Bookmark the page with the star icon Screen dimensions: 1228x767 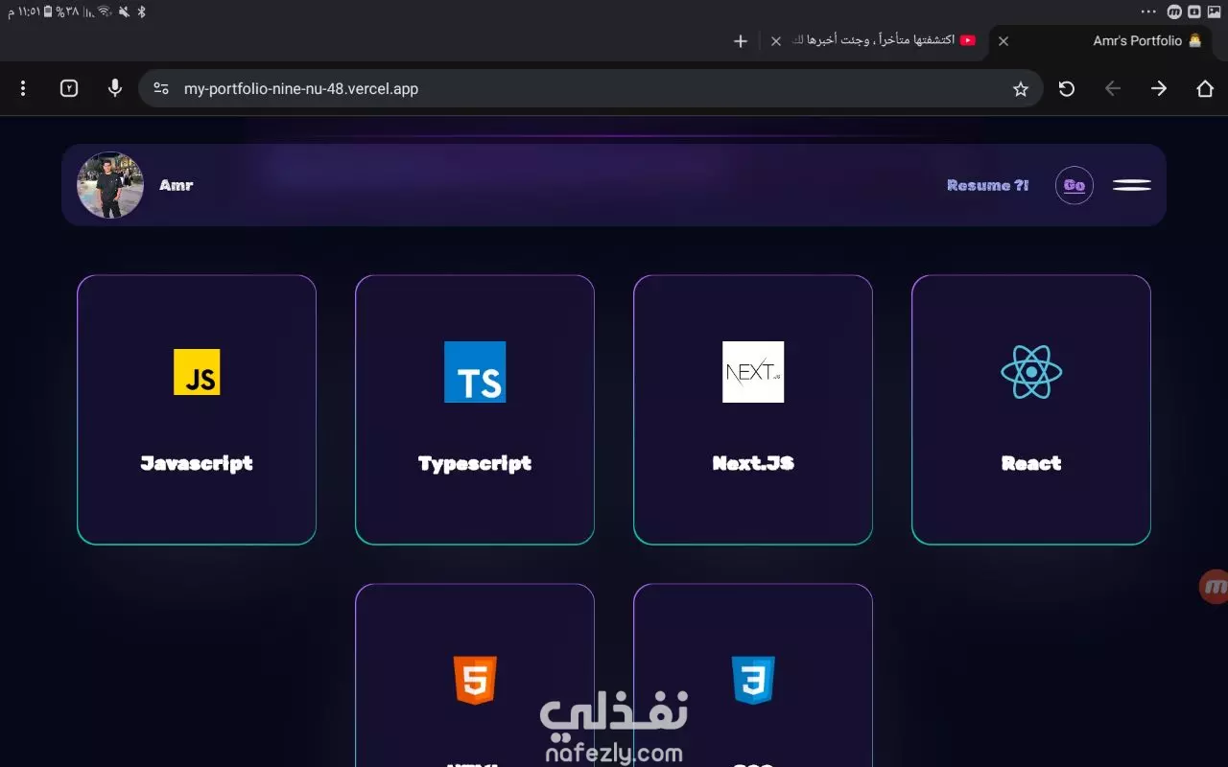coord(1021,89)
